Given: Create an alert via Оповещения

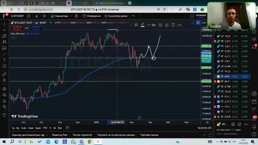Looking at the screenshot, I should pos(92,16).
